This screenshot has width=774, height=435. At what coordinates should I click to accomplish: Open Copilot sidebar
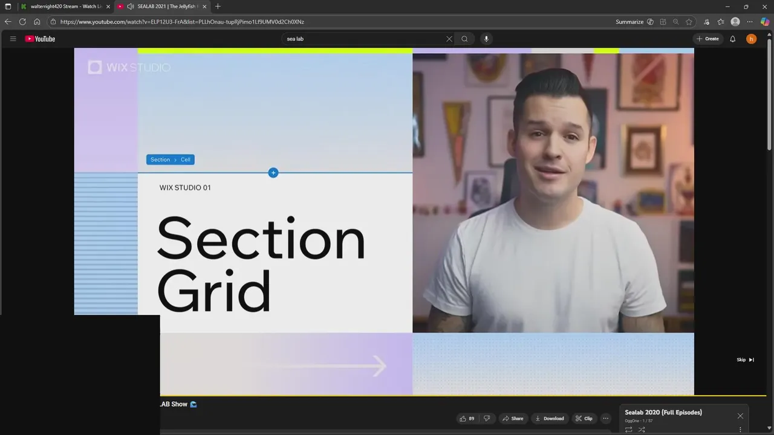pyautogui.click(x=764, y=22)
